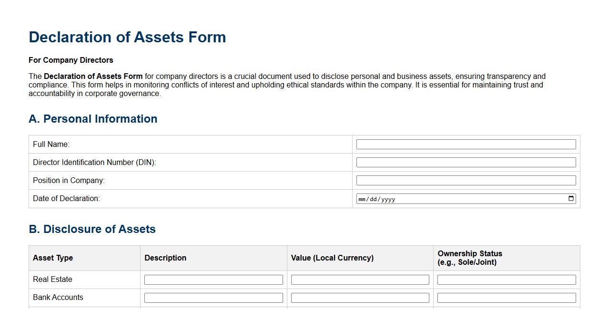Click the Real Estate ownership status input
This screenshot has width=609, height=309.
point(506,280)
